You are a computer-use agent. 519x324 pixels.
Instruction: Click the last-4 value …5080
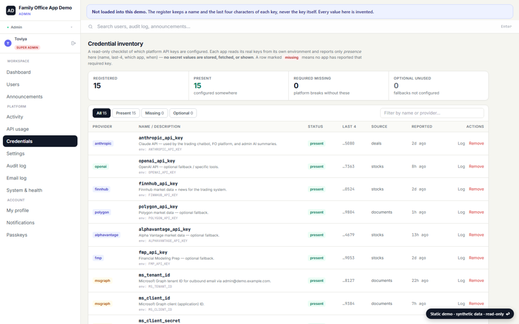348,143
